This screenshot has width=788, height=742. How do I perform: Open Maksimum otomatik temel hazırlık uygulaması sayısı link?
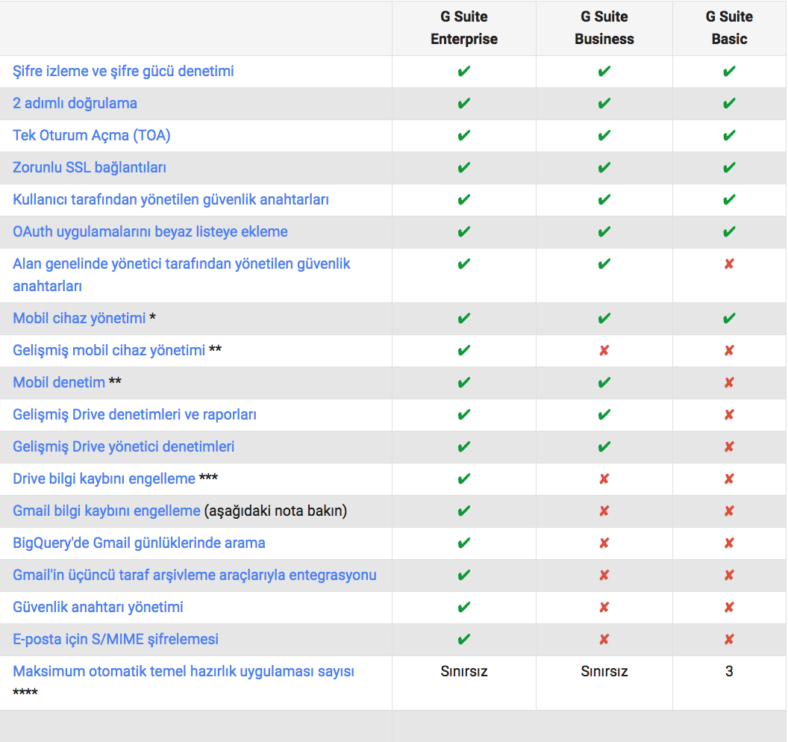(184, 672)
